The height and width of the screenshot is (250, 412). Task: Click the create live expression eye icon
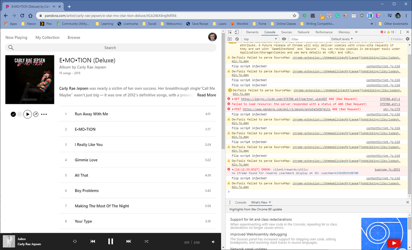(284, 39)
